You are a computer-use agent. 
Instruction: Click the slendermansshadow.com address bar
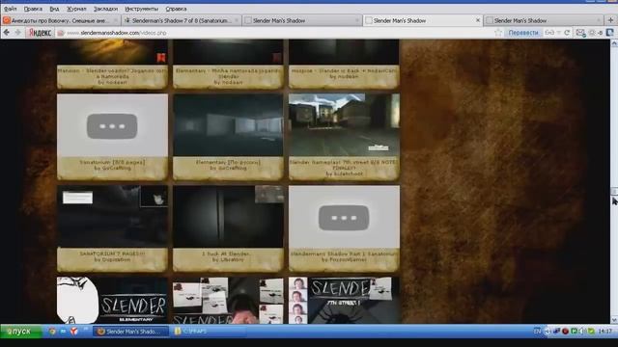(x=276, y=33)
